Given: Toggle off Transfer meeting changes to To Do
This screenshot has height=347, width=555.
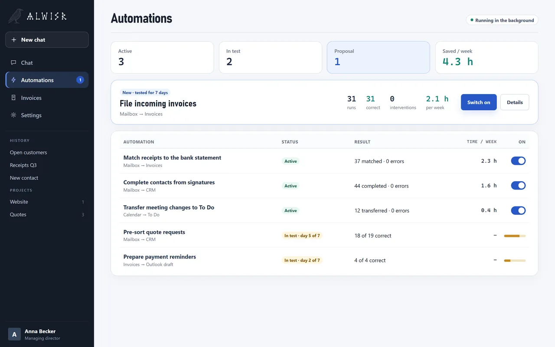Looking at the screenshot, I should [518, 210].
